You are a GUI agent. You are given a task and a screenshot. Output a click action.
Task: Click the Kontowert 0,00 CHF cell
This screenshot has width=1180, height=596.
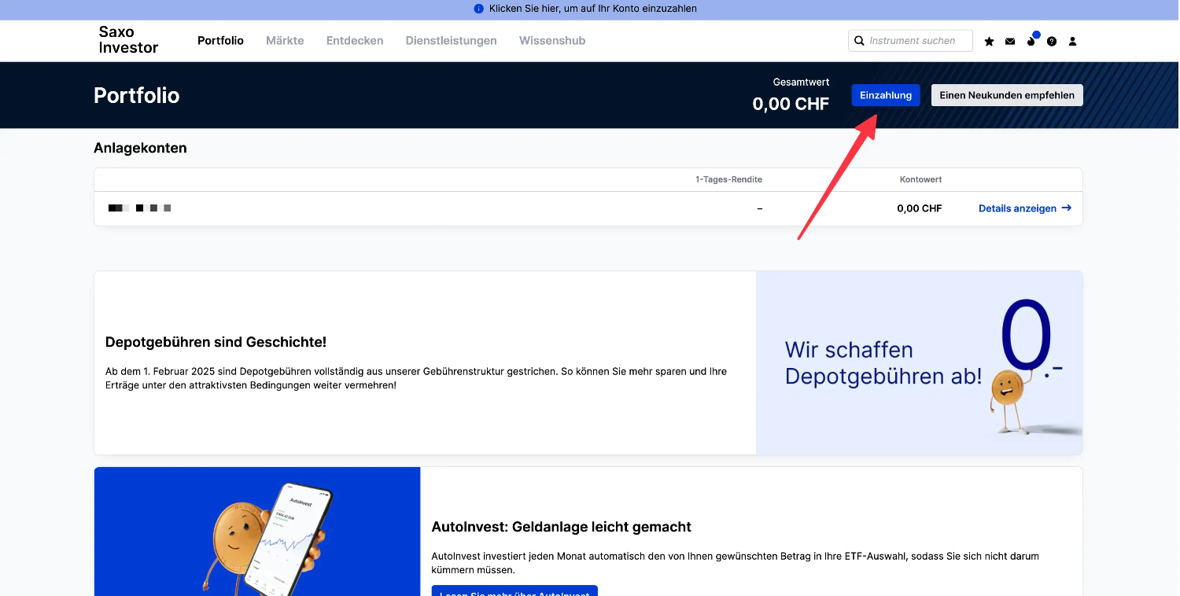coord(920,208)
